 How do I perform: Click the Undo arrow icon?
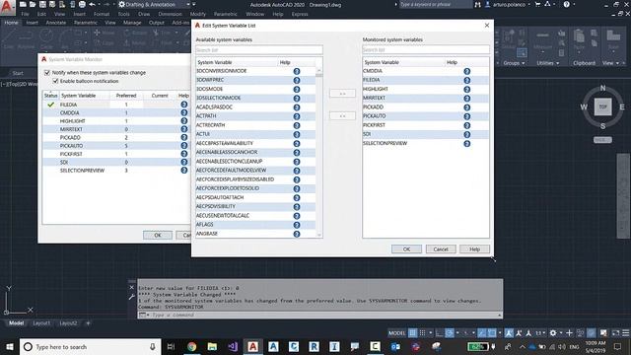point(92,4)
